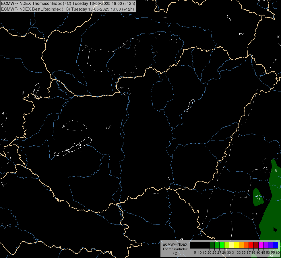Select the medium green 25–27 legend swatch
281x258 pixels.
[x=217, y=245]
